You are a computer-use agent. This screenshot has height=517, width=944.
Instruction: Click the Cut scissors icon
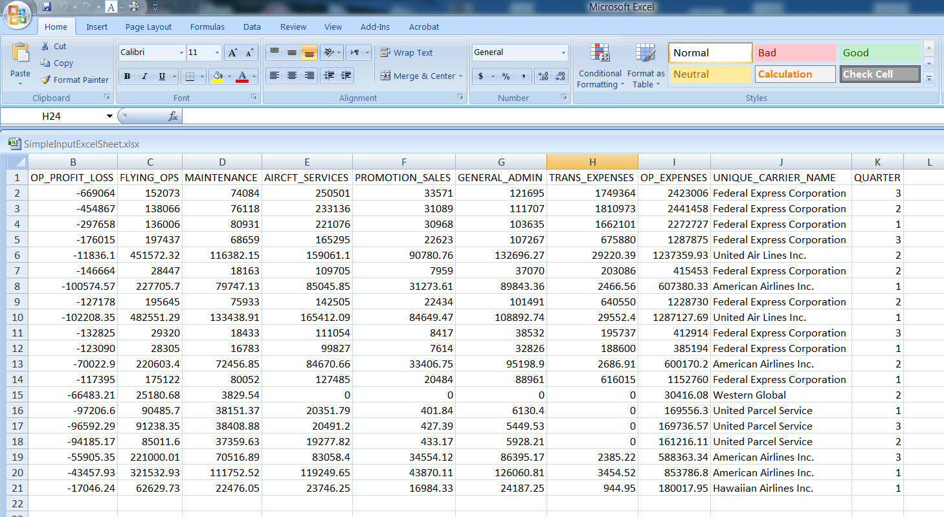pos(45,46)
